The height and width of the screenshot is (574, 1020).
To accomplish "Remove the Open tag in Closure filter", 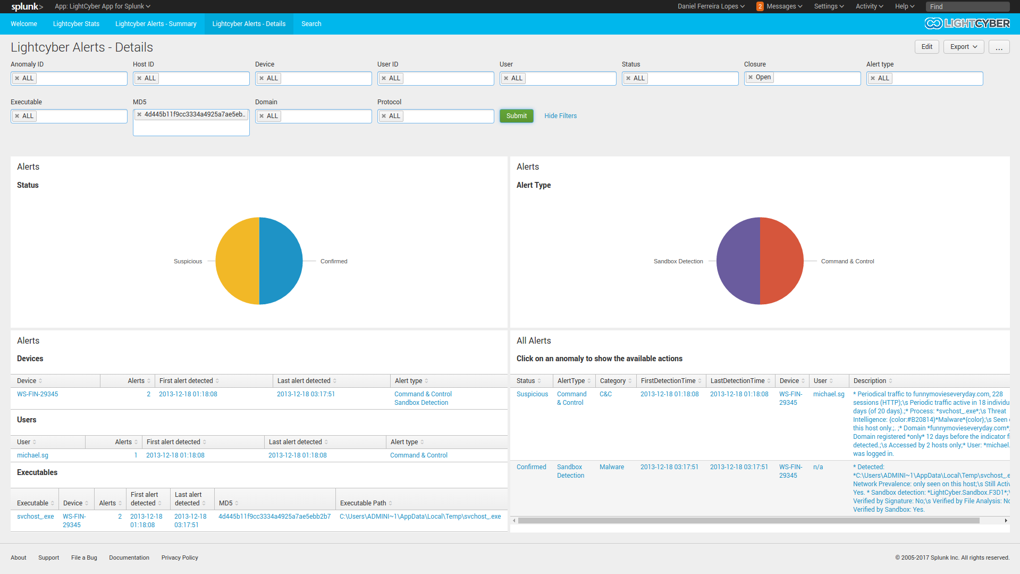I will 751,77.
